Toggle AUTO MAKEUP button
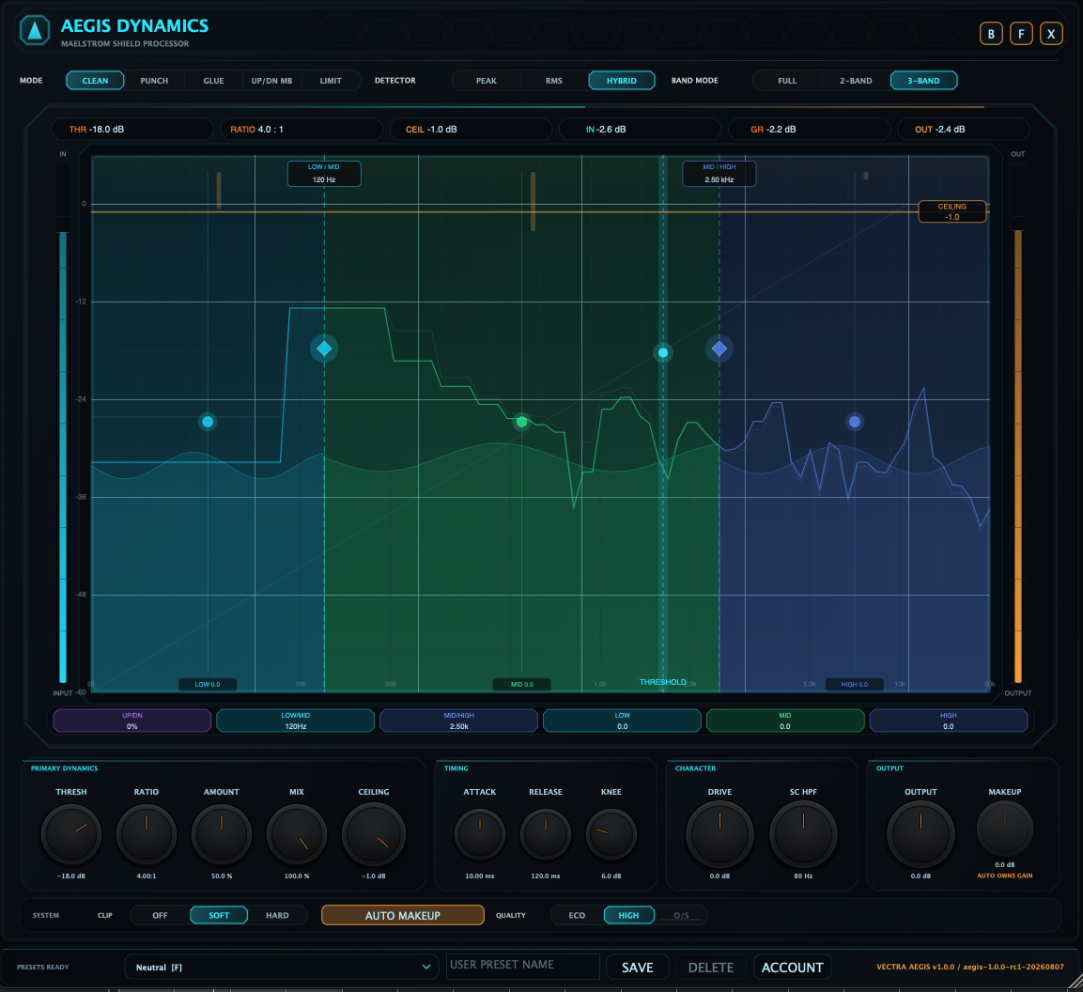 click(x=403, y=915)
